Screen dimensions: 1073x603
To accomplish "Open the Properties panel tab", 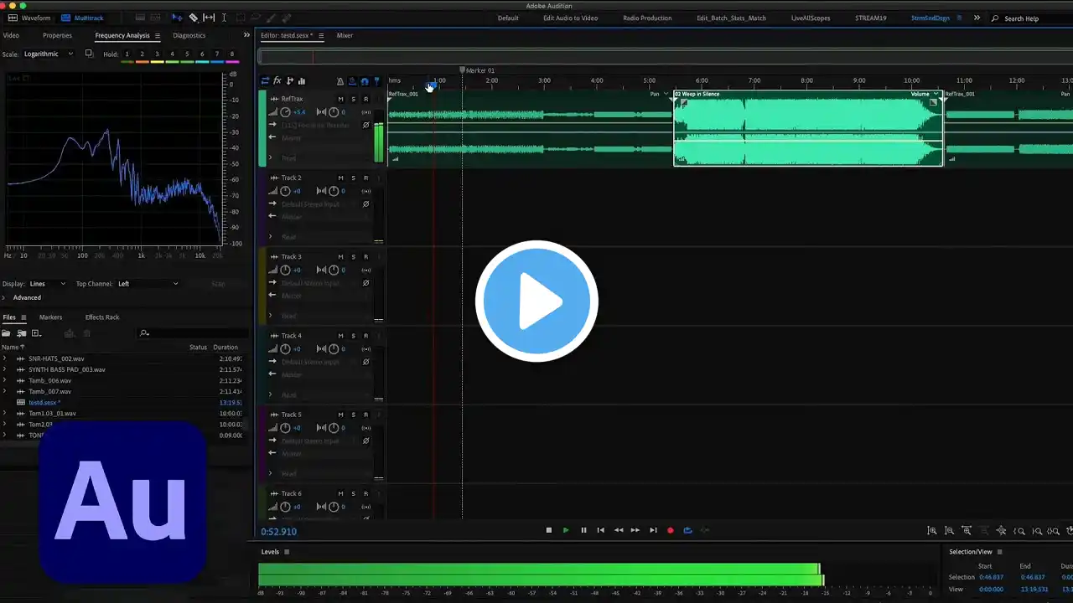I will point(57,35).
